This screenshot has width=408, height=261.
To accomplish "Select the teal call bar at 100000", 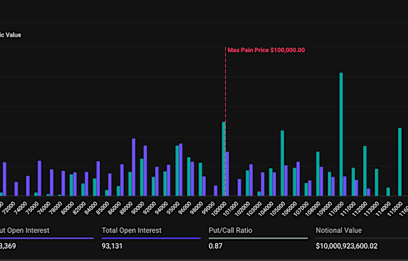I will [x=224, y=158].
